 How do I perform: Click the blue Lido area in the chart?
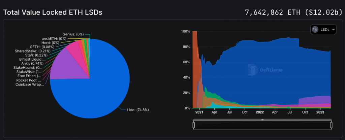tap(264, 73)
